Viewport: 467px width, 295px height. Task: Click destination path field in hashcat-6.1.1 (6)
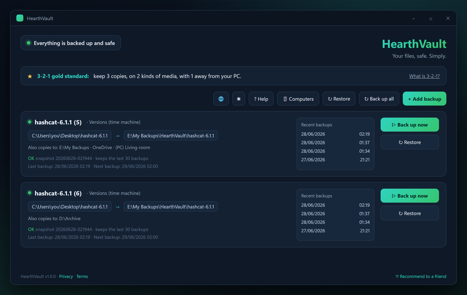point(171,206)
